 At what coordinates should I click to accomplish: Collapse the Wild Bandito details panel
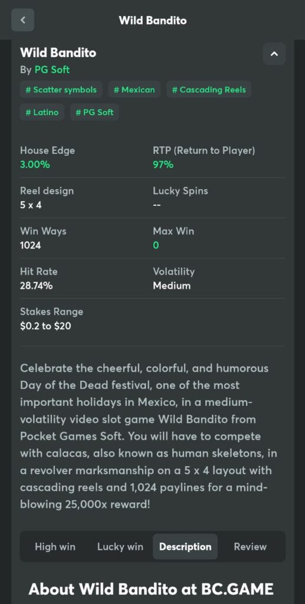[x=274, y=54]
